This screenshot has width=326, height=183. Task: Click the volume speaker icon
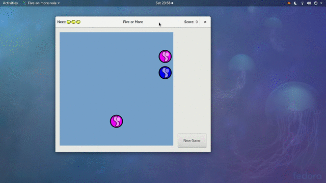click(x=309, y=3)
